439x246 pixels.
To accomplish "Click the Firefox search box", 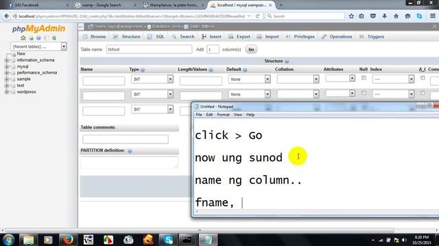I will tap(305, 16).
